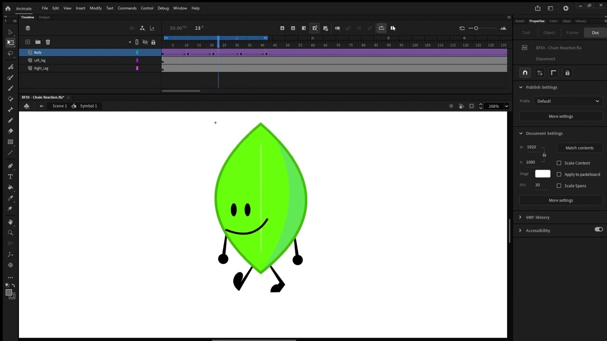607x341 pixels.
Task: Toggle lock all layers icon
Action: [x=153, y=42]
